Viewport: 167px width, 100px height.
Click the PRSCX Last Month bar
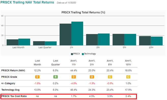[12, 42]
